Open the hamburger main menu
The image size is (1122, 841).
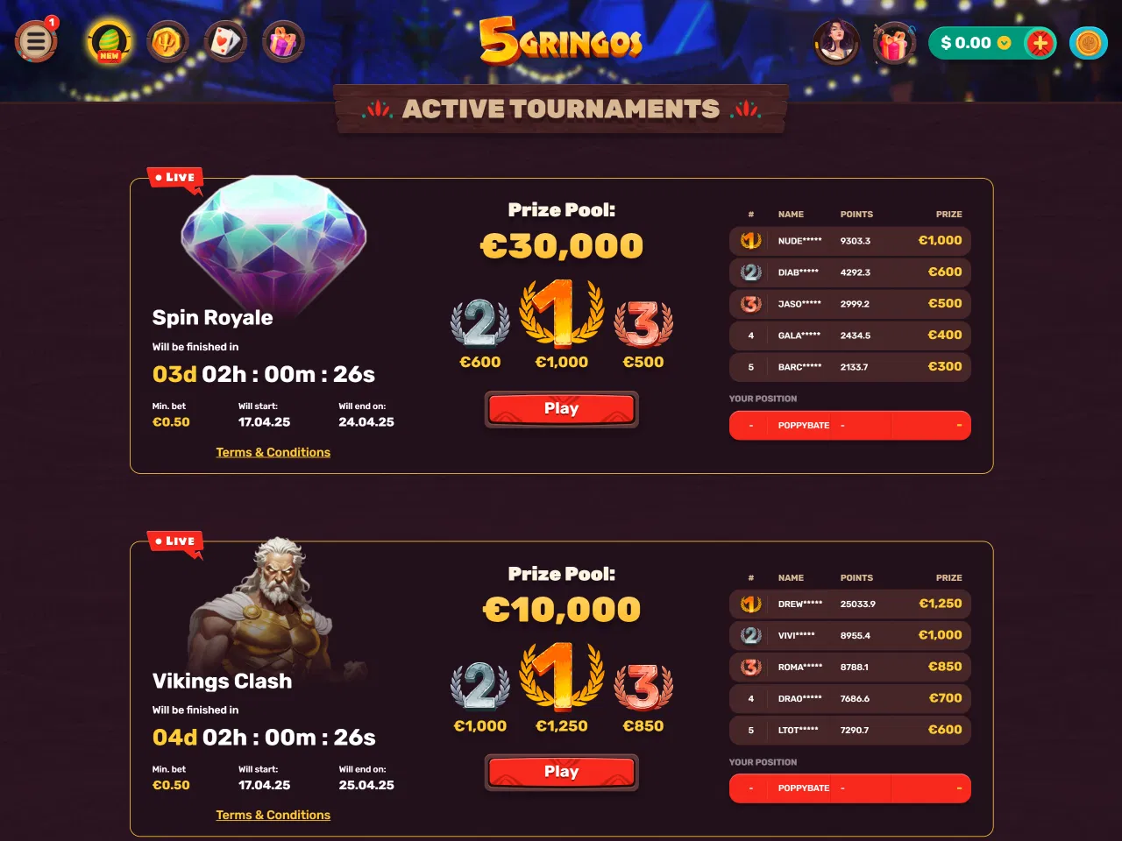pyautogui.click(x=36, y=41)
